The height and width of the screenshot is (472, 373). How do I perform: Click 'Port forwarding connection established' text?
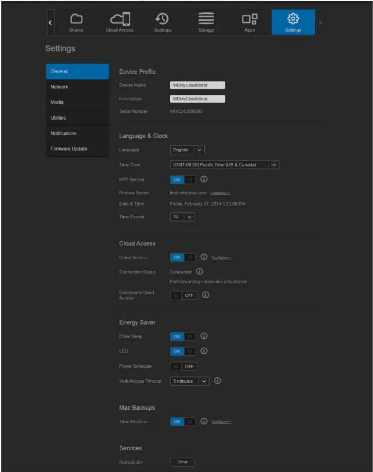(x=209, y=282)
